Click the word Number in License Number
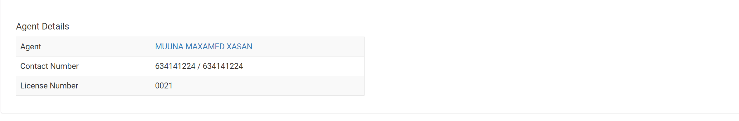 (64, 86)
